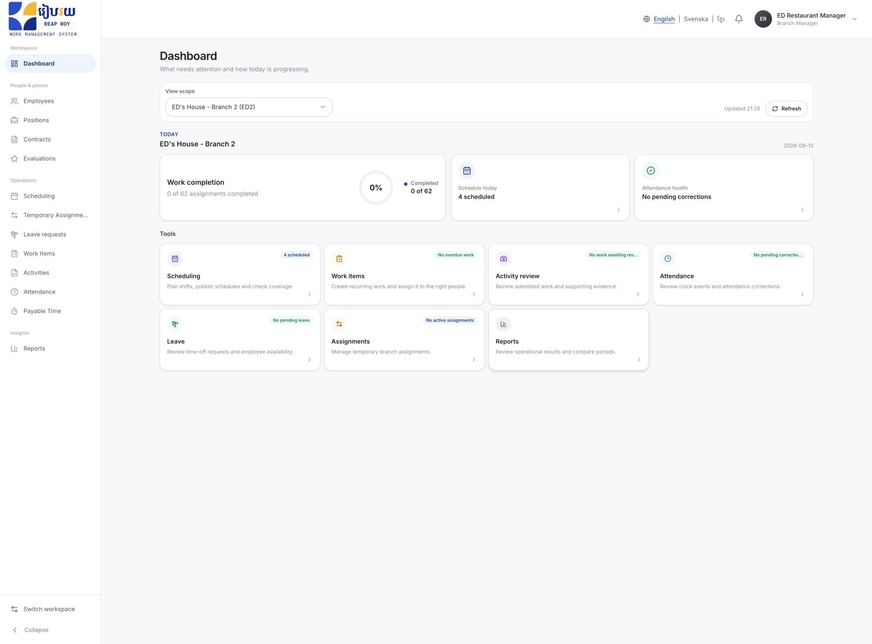Click the Leave palm tree icon
872x644 pixels.
pyautogui.click(x=175, y=324)
